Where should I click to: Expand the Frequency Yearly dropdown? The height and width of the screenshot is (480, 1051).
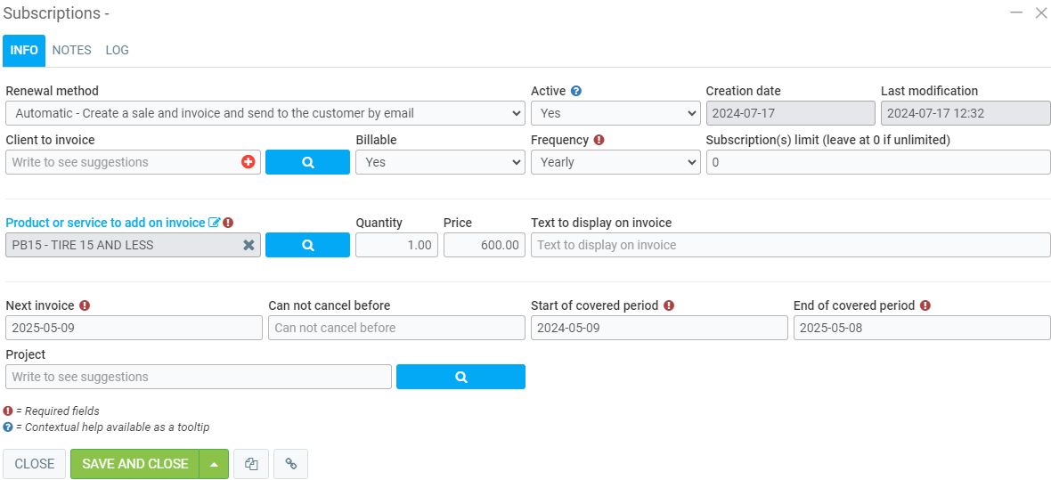615,162
